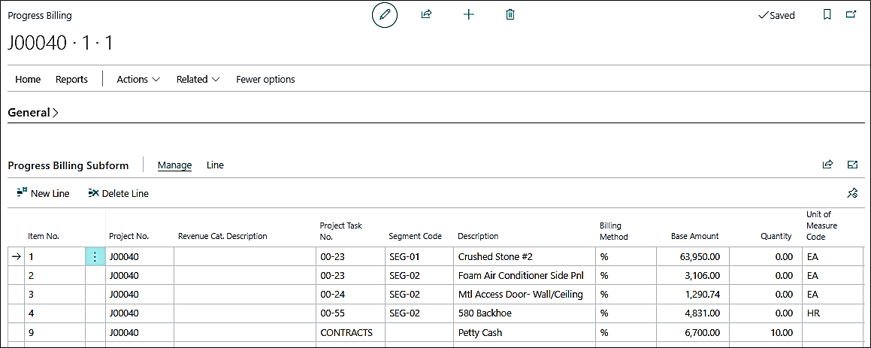871x348 pixels.
Task: Open the Actions dropdown menu
Action: pyautogui.click(x=138, y=79)
